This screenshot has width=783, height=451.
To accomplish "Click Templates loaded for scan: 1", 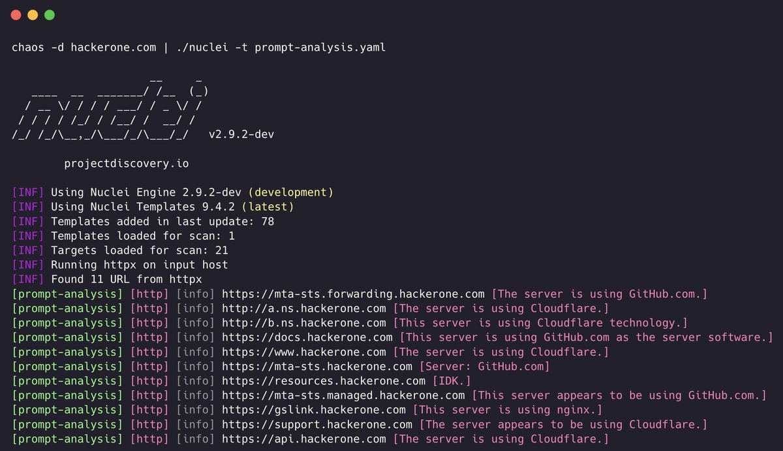I will [143, 235].
